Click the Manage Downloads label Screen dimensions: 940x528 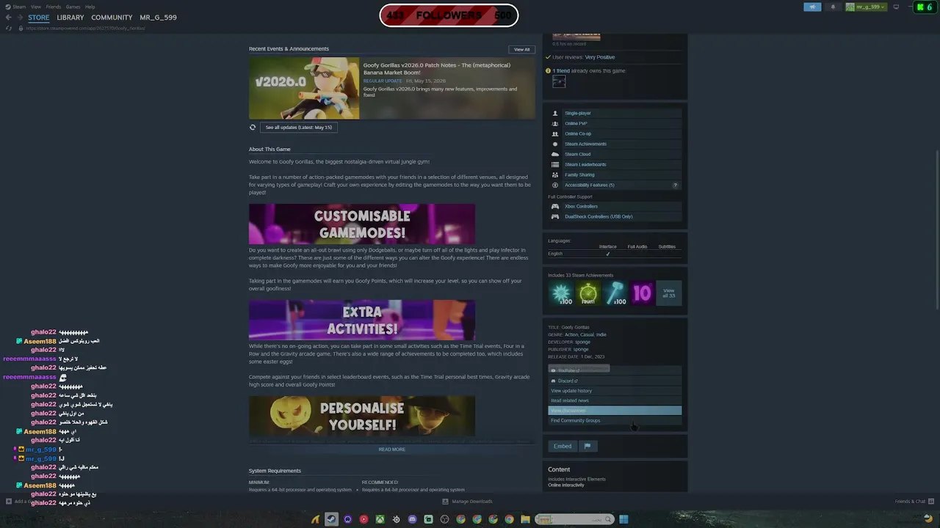pyautogui.click(x=472, y=502)
